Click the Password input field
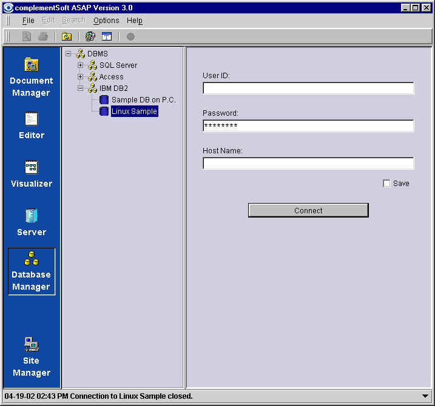The image size is (435, 406). pyautogui.click(x=308, y=125)
